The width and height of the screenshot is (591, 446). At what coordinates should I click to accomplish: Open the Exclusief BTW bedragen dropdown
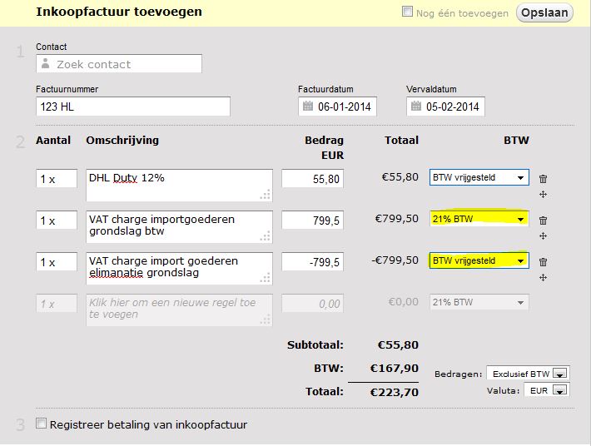click(527, 374)
